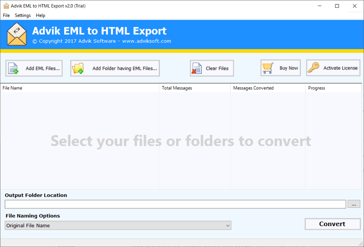Viewport: 364px width, 247px height.
Task: Open the Help menu
Action: pyautogui.click(x=40, y=15)
